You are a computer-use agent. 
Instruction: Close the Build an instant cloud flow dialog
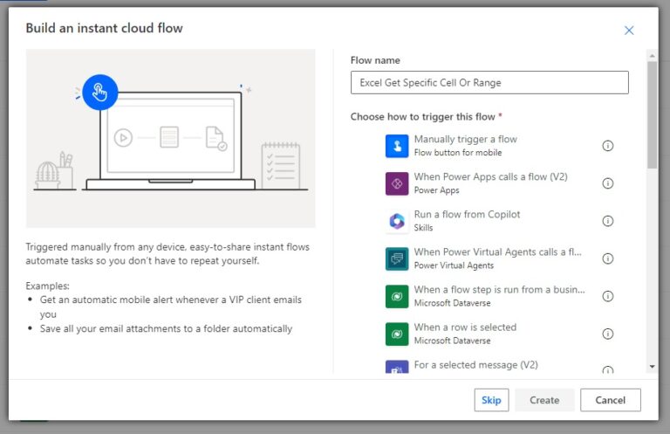pos(629,31)
